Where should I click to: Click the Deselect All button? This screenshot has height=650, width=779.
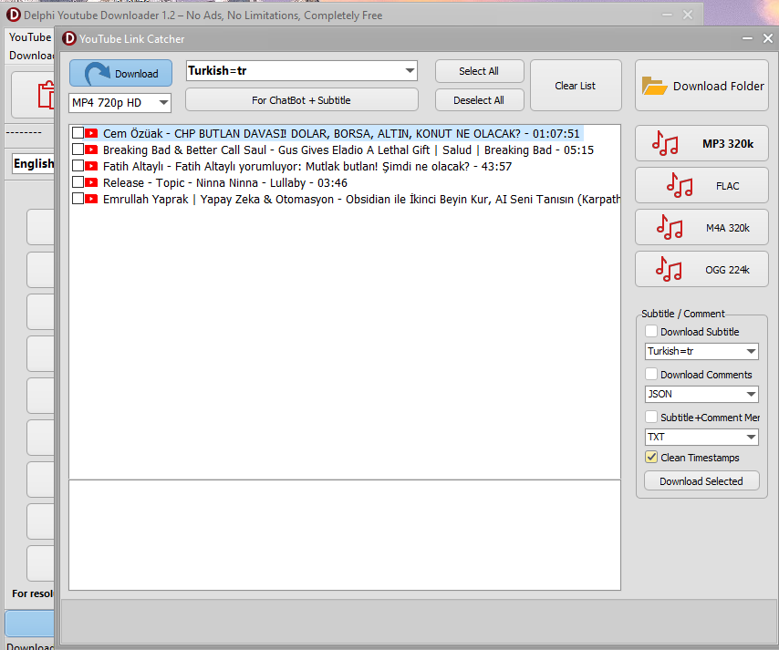479,100
